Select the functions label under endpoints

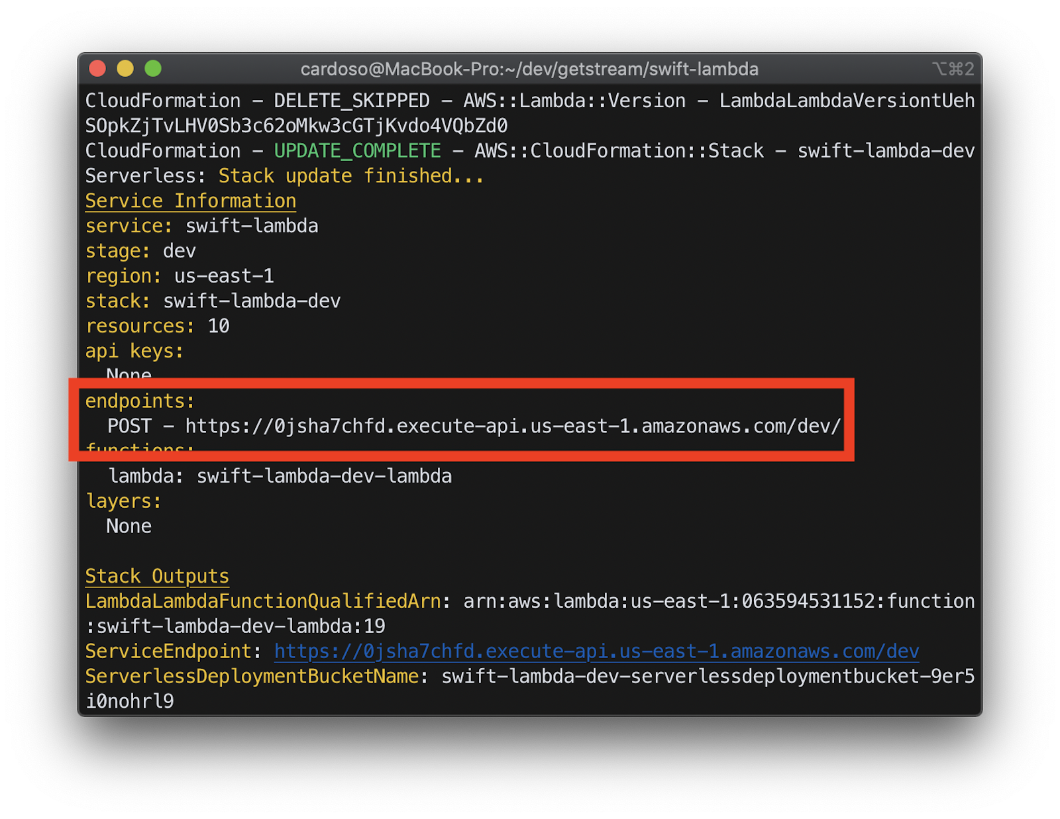click(x=138, y=450)
